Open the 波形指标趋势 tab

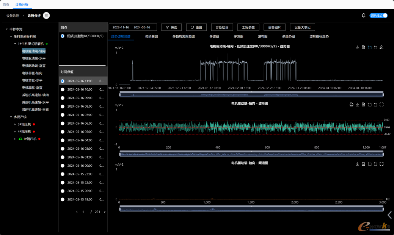click(319, 36)
